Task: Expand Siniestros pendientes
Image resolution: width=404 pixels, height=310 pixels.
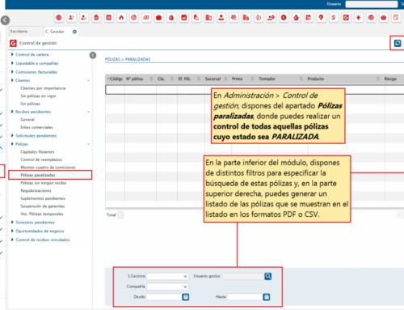Action: click(x=12, y=223)
